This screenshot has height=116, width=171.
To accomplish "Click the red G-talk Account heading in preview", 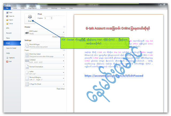I will (118, 28).
